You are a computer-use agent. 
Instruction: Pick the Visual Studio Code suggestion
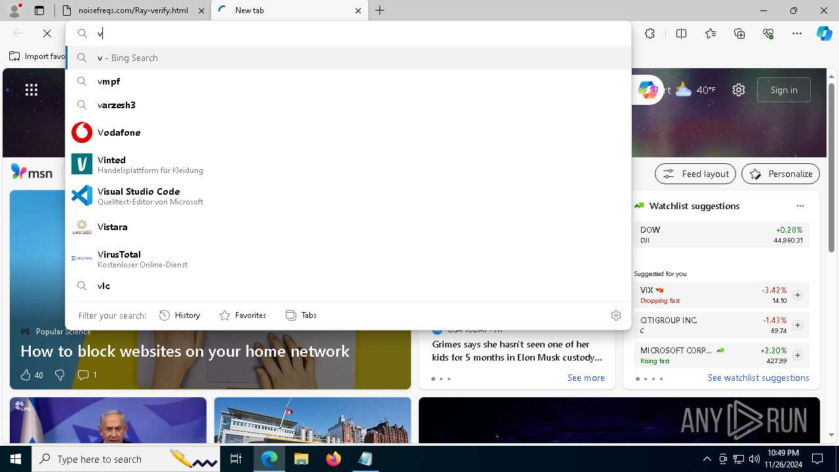[348, 195]
